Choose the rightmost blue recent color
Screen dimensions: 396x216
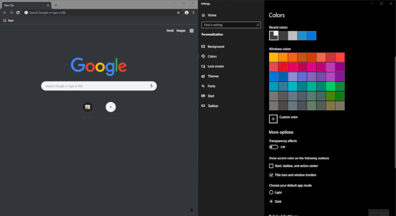click(x=311, y=36)
